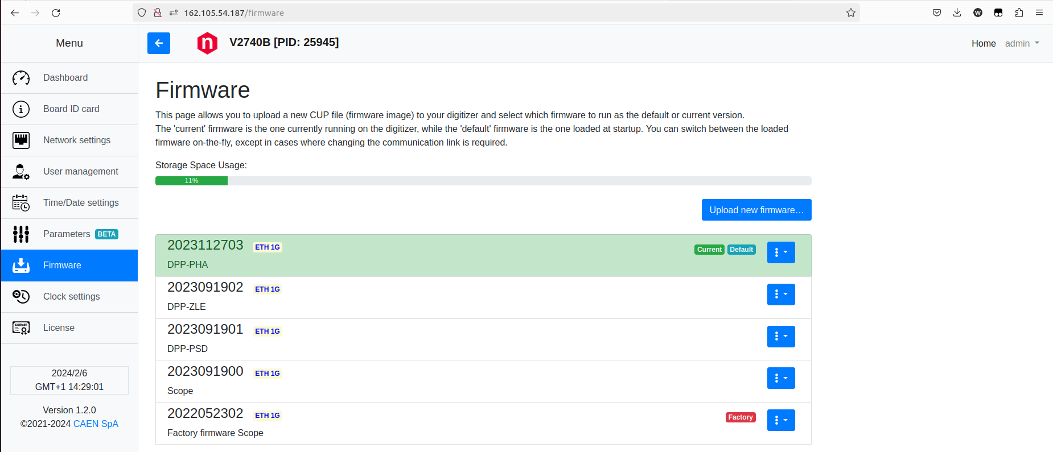Open options dropdown for firmware 2023112703
Viewport: 1053px width, 452px height.
(x=781, y=252)
